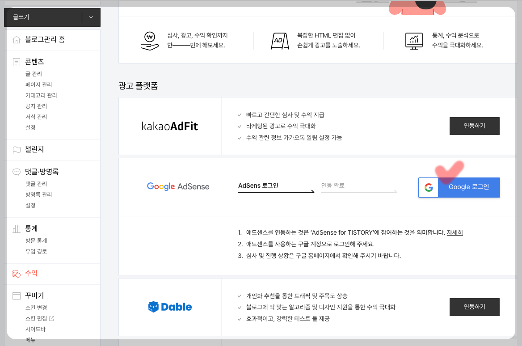Click the Dable logo
Image resolution: width=522 pixels, height=346 pixels.
coord(170,307)
